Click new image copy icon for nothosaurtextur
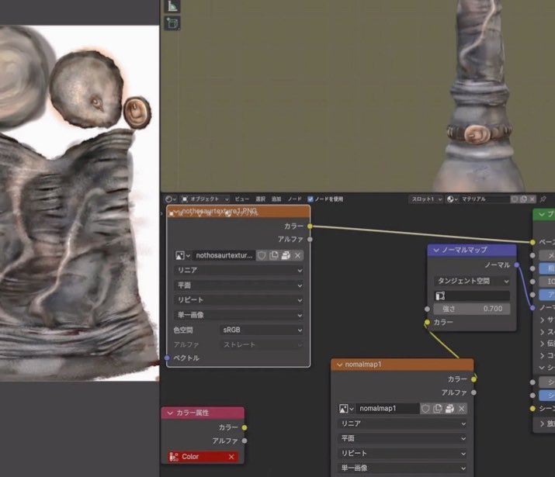This screenshot has height=477, width=555. (273, 255)
